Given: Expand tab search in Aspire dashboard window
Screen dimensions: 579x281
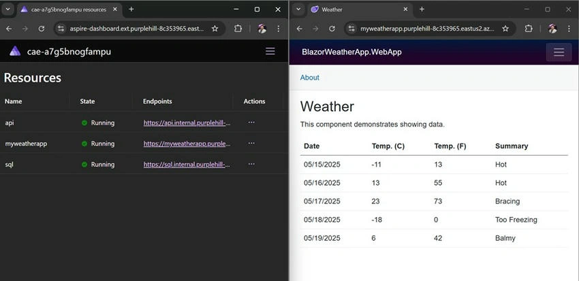Looking at the screenshot, I should (x=7, y=10).
